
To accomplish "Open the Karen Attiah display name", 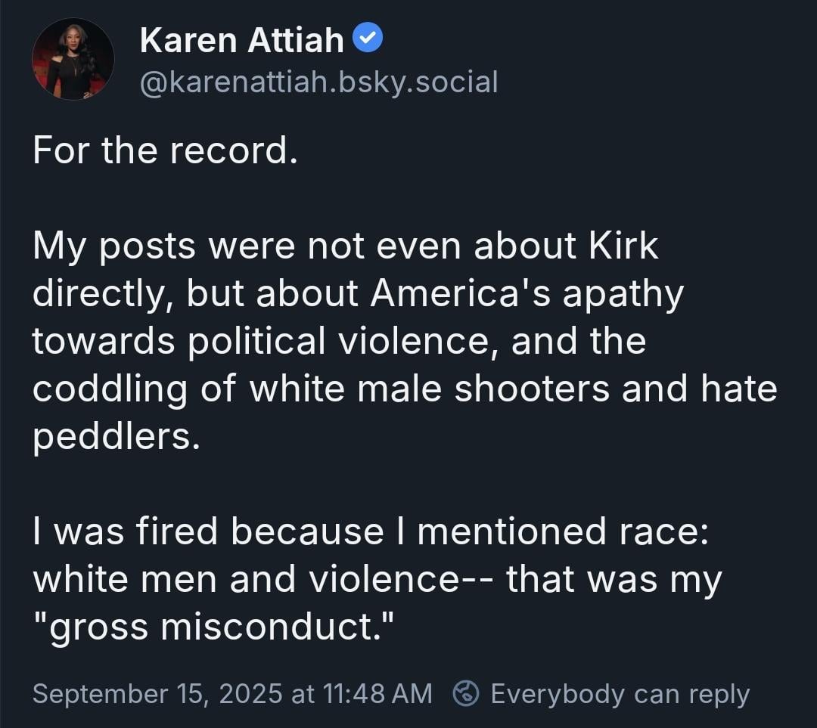I will click(242, 39).
